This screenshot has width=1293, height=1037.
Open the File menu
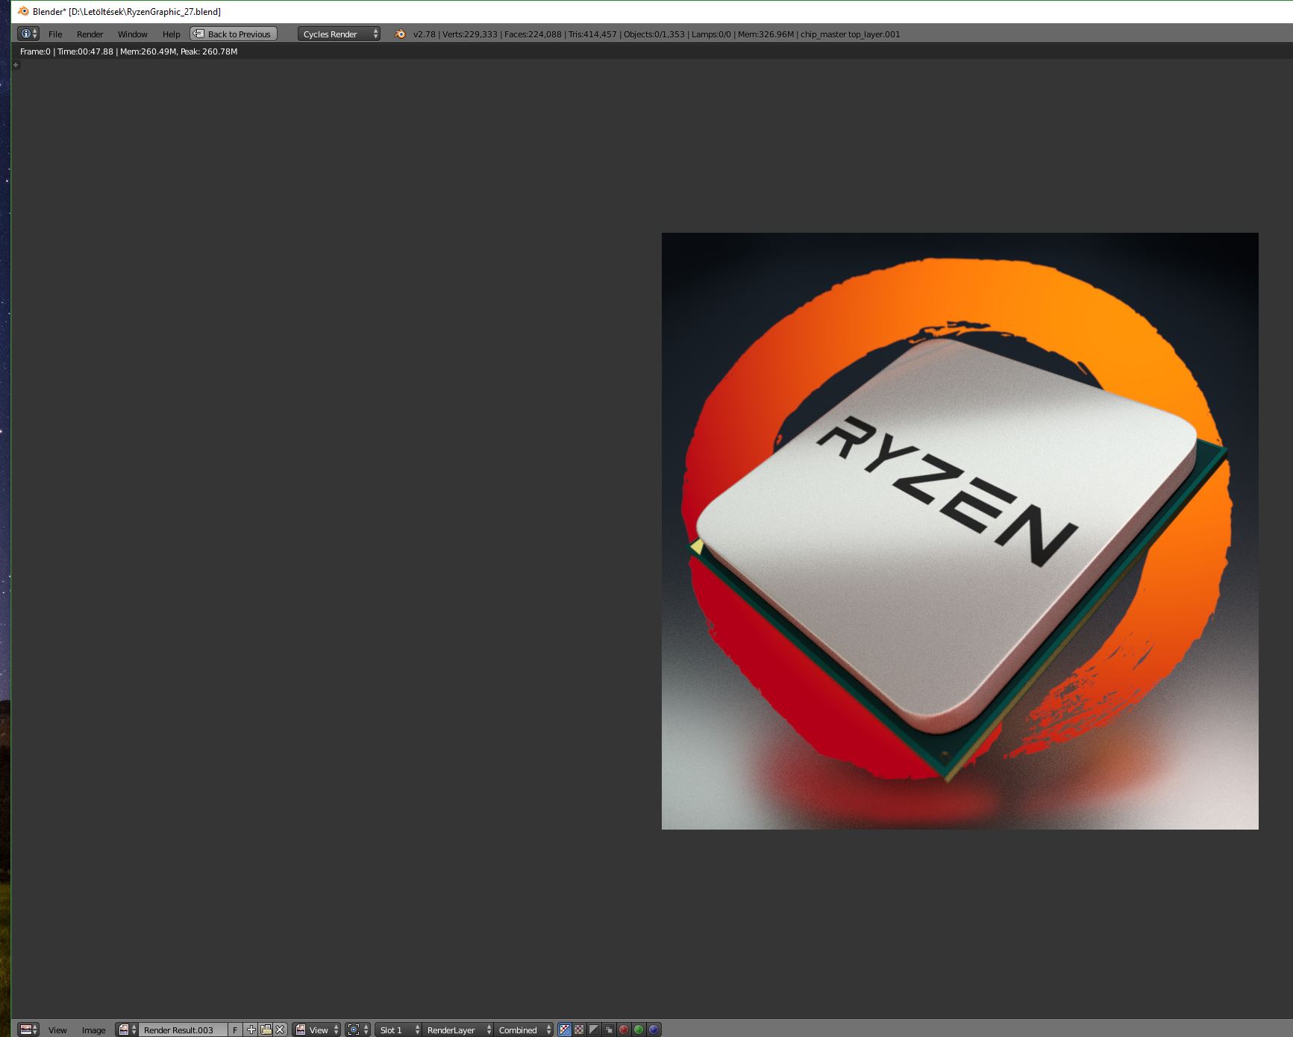pyautogui.click(x=55, y=34)
